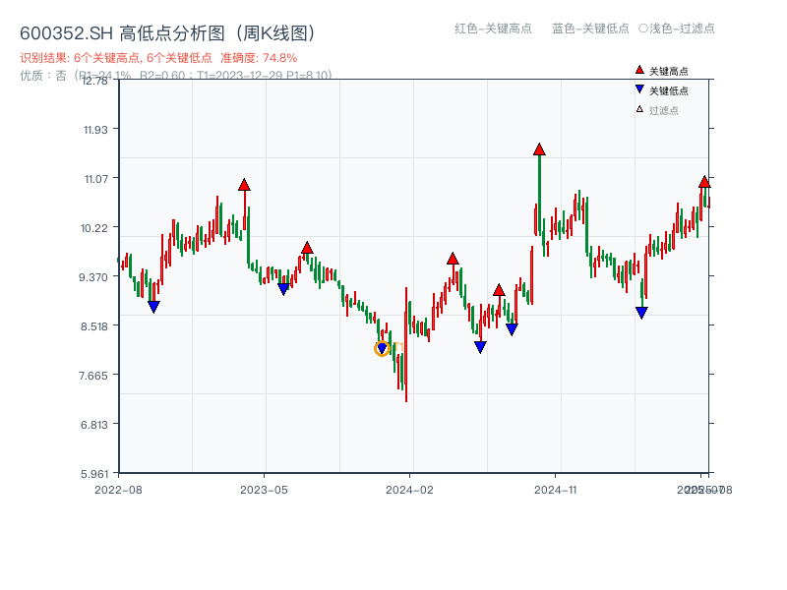Click the 2022-08 x-axis label

click(x=118, y=490)
